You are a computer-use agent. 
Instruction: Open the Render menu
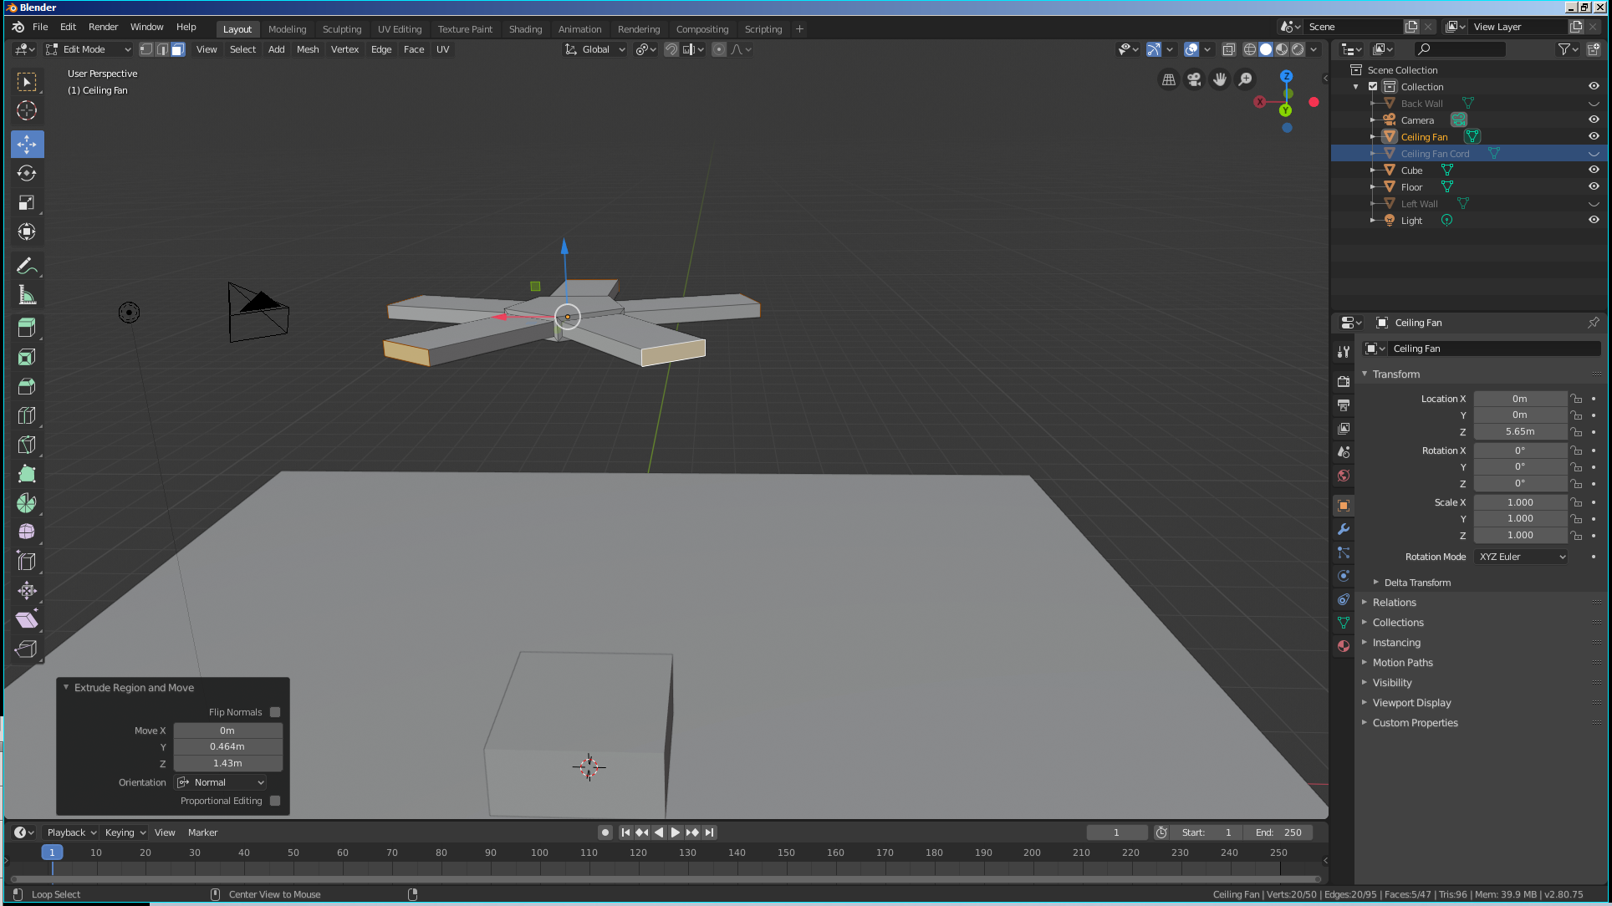coord(103,27)
